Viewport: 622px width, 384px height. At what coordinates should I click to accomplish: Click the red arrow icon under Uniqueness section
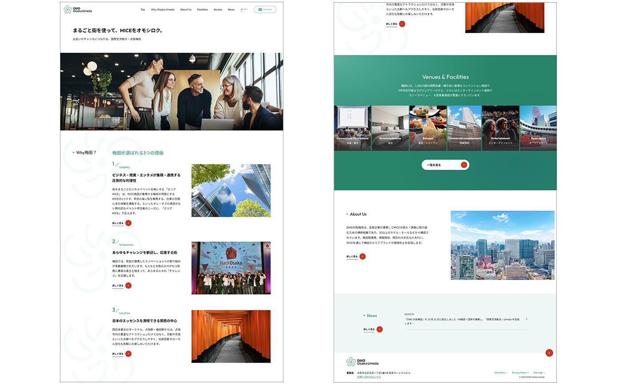pyautogui.click(x=128, y=285)
